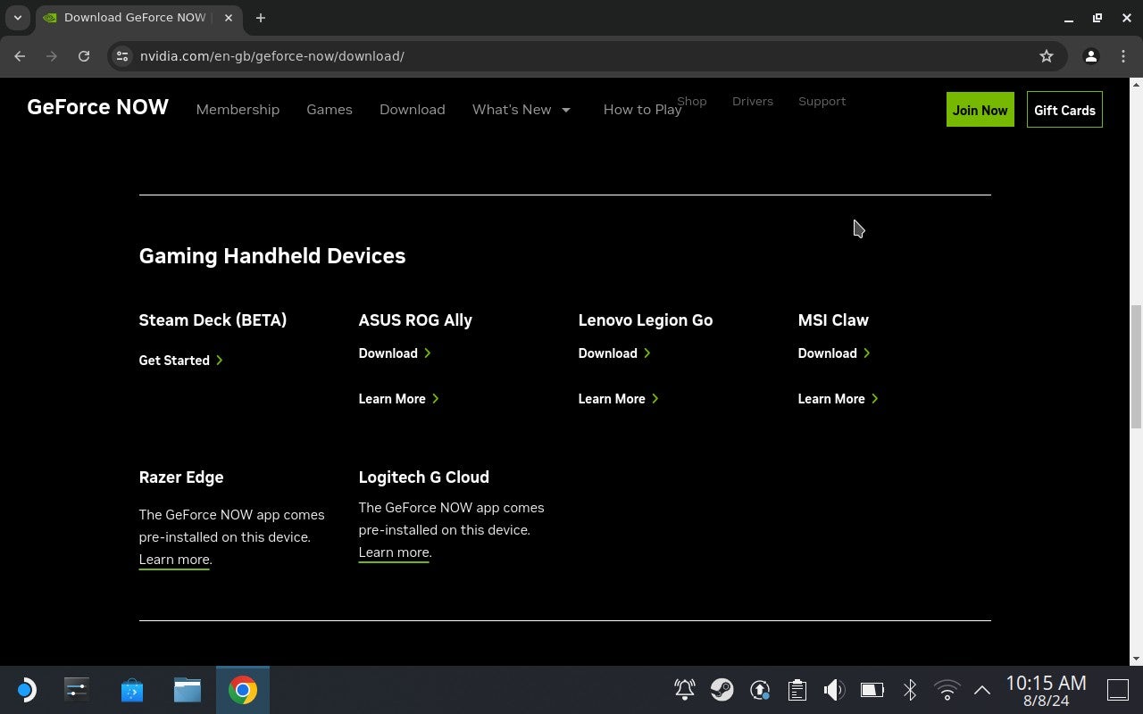This screenshot has width=1143, height=714.
Task: Bookmark this page using the star icon
Action: (x=1046, y=55)
